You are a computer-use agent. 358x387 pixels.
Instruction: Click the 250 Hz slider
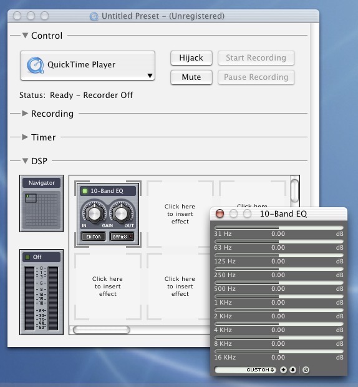[x=279, y=269]
